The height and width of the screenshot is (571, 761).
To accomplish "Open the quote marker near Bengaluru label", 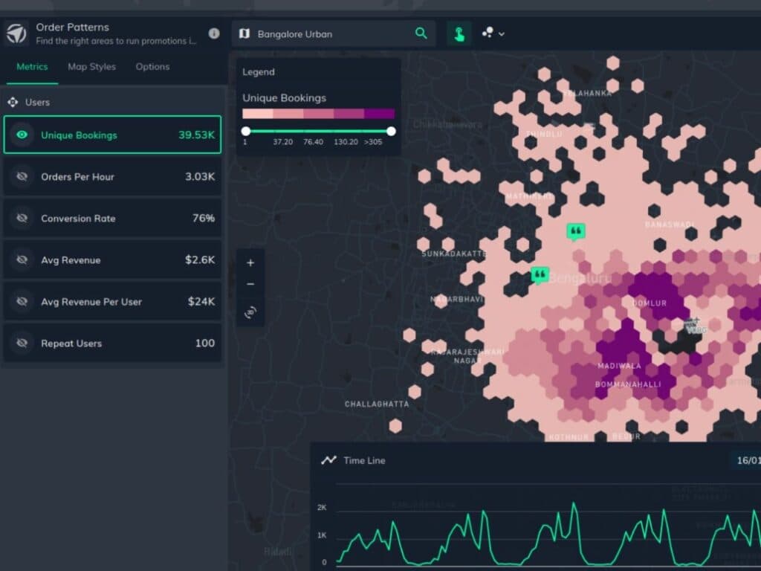I will [540, 274].
